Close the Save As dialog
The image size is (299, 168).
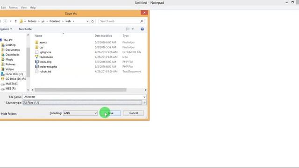144,13
